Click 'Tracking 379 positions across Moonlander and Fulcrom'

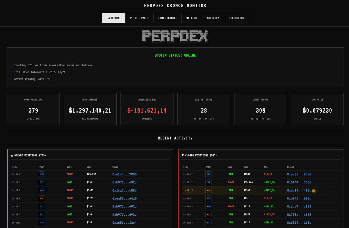click(x=53, y=65)
